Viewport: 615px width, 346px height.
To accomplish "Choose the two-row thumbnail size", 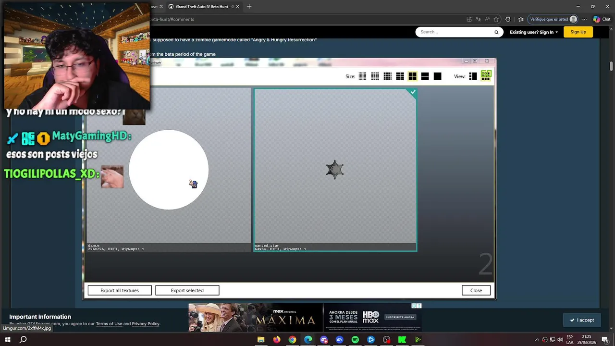I will (425, 76).
